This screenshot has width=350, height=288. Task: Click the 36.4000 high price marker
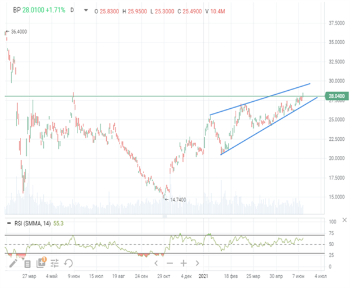pos(19,31)
